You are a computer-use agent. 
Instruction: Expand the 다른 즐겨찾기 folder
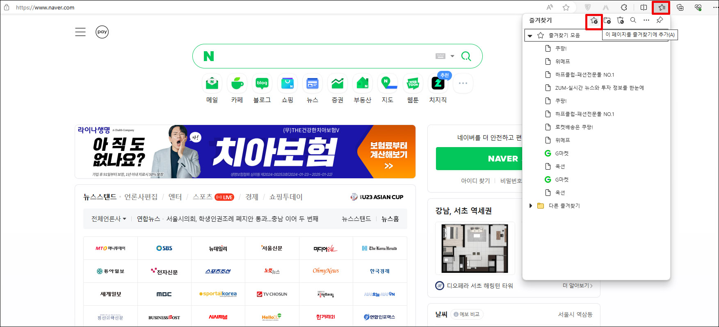(530, 206)
